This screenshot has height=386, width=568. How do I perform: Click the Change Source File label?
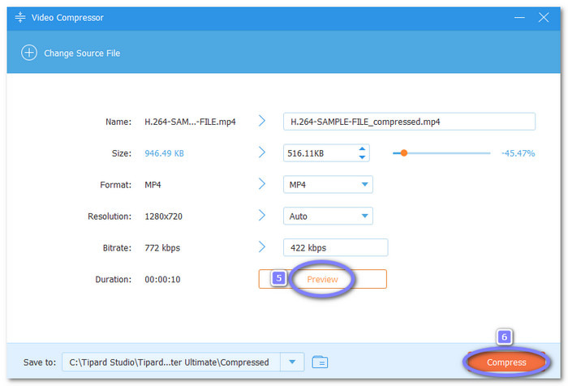82,54
